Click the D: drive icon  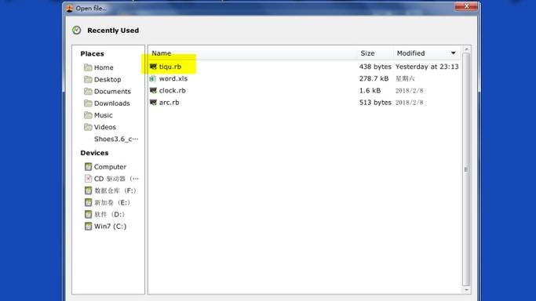pos(88,215)
